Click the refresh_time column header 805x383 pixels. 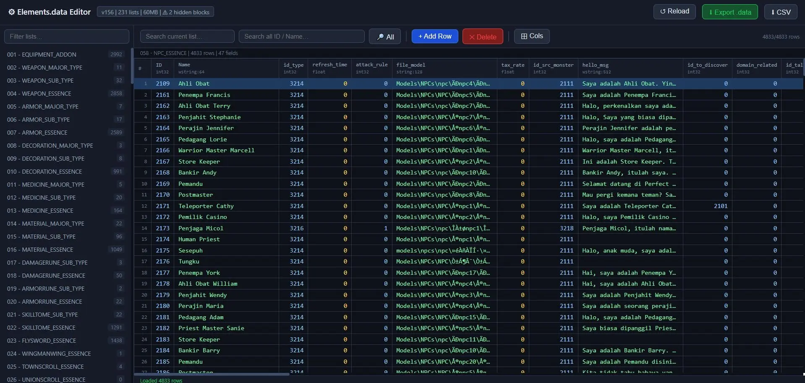(329, 68)
